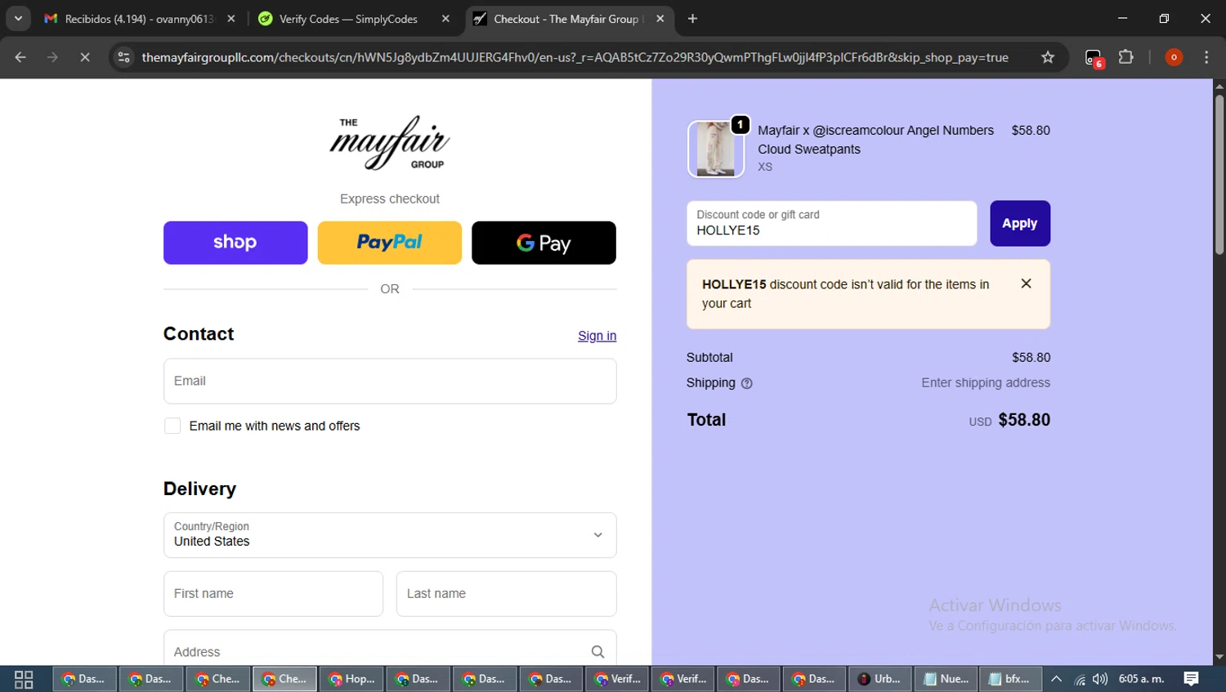Open the Windows notification center icon

[1191, 679]
